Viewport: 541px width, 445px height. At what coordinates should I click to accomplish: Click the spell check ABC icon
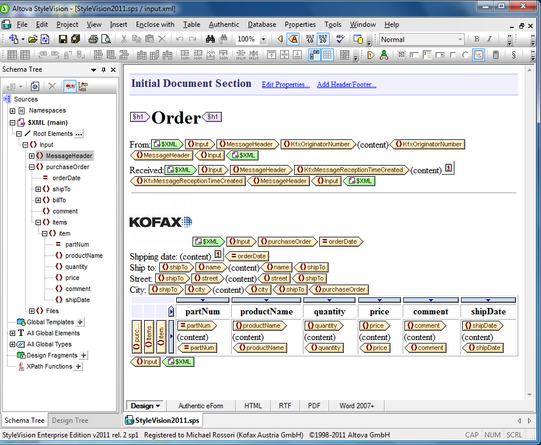tap(341, 39)
